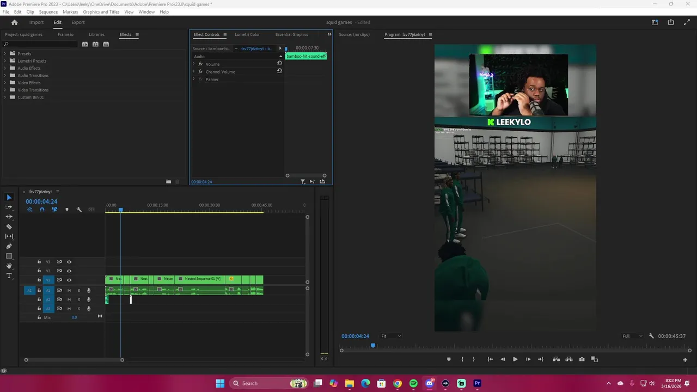Open the Program monitor button editor plus
Screen dimensions: 697x392
(x=685, y=360)
